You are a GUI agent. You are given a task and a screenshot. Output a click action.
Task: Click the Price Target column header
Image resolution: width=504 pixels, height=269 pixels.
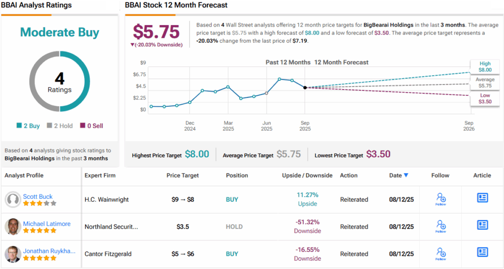(183, 176)
